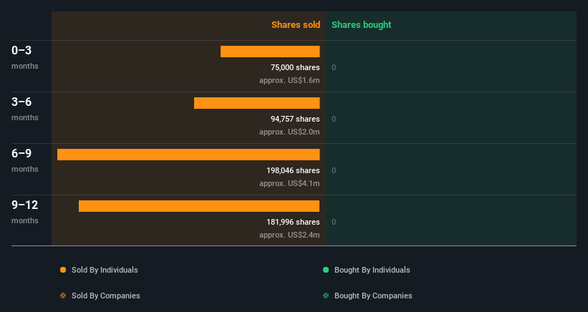Click the Sold By Companies legend label
Viewport: 588px width, 312px height.
pyautogui.click(x=106, y=296)
